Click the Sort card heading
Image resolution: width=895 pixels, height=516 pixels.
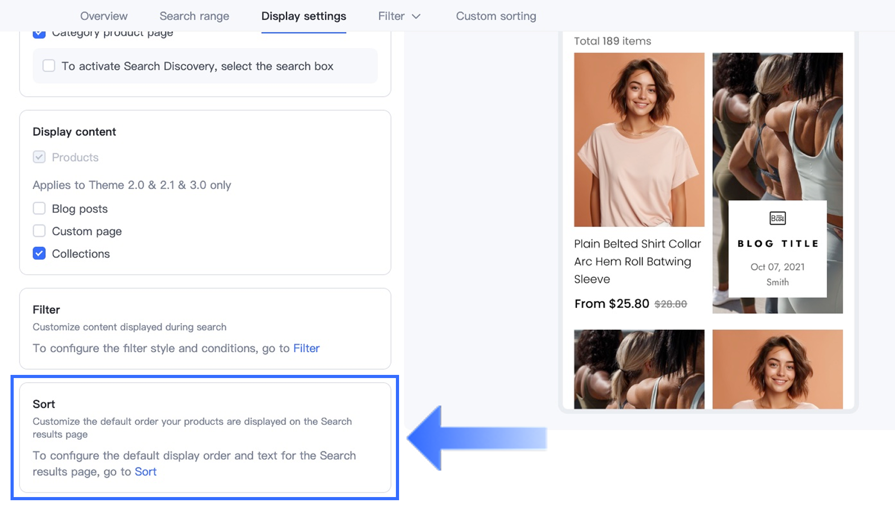[44, 404]
